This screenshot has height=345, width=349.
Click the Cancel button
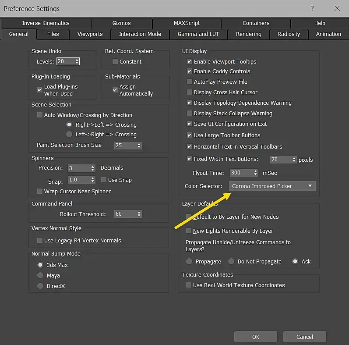[304, 337]
